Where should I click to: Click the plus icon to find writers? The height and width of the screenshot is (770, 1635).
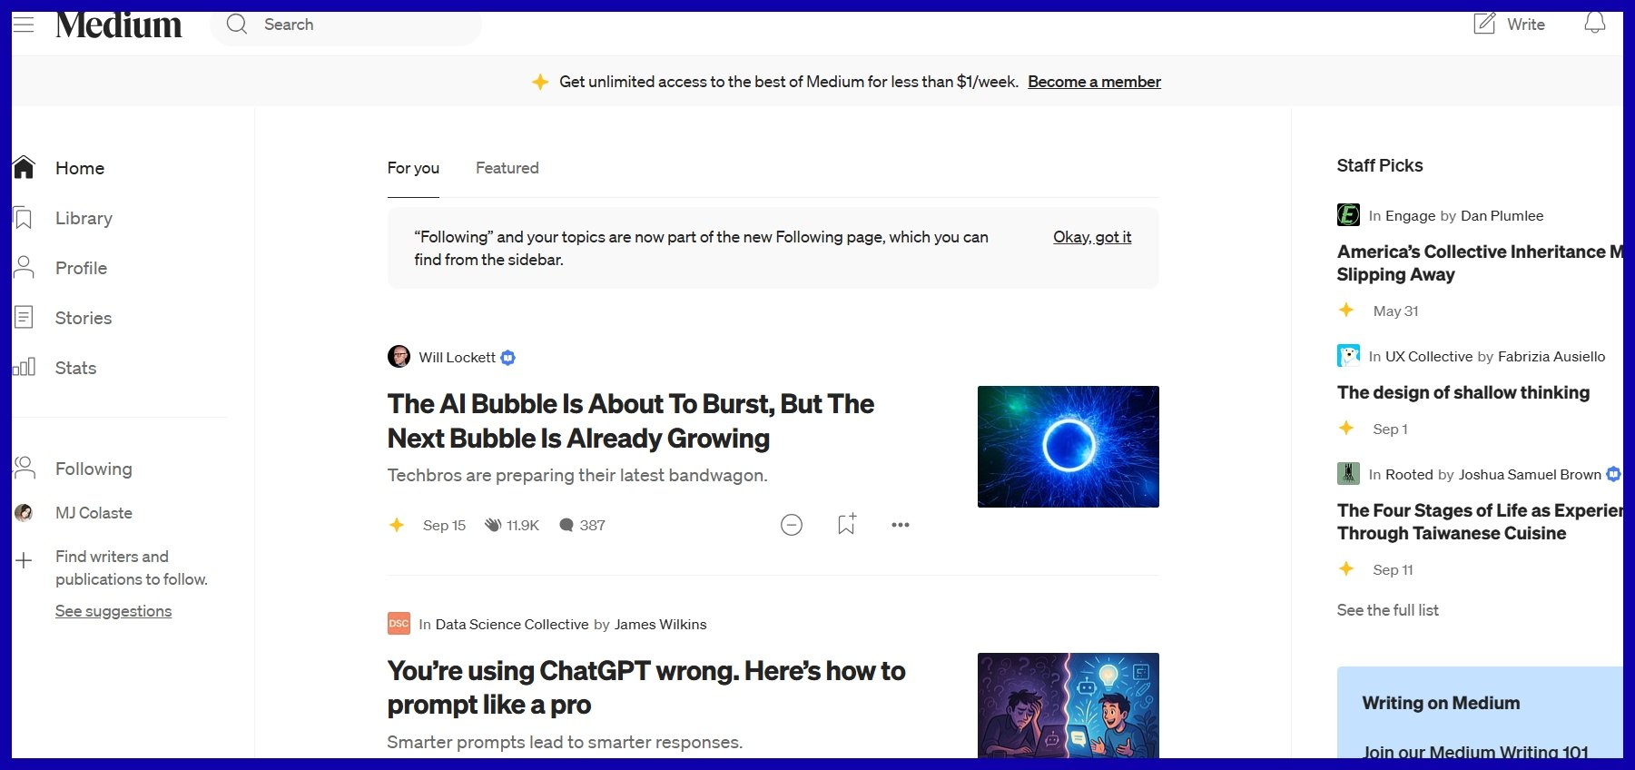pos(25,560)
